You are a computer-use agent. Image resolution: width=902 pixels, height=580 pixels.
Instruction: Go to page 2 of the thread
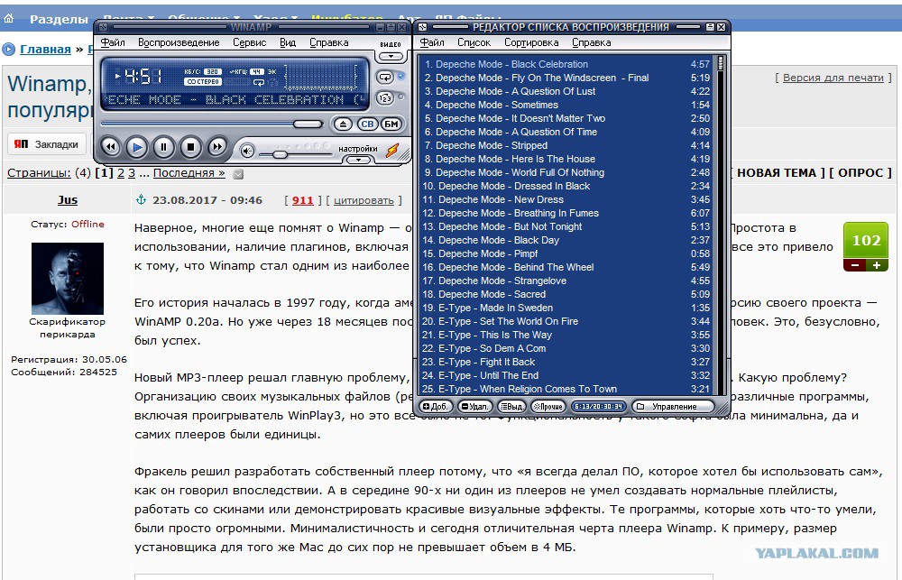tap(121, 173)
